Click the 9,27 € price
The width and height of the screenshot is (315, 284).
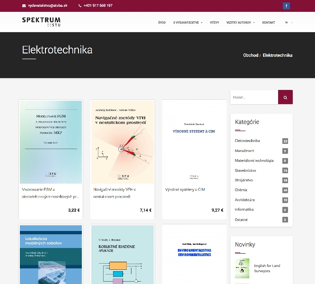218,210
